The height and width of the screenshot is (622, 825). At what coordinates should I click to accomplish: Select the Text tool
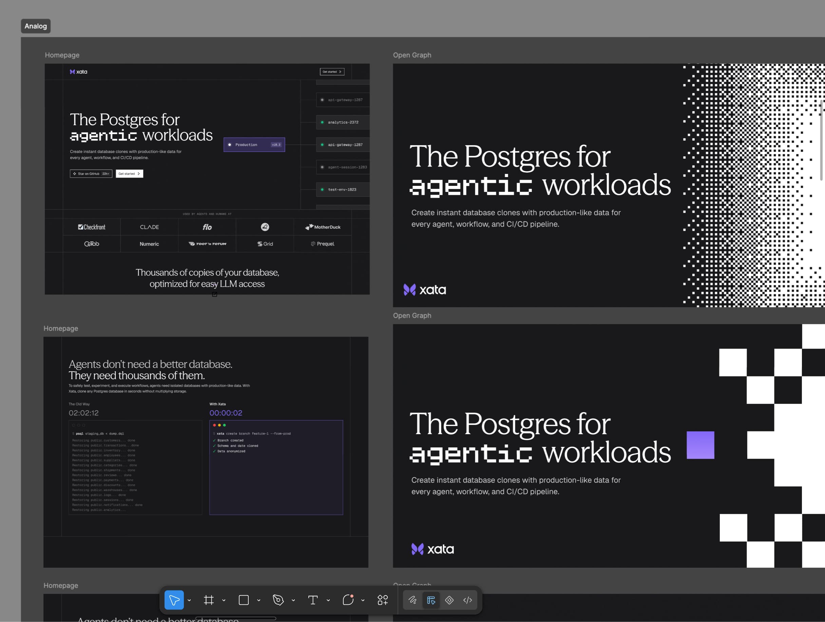312,600
